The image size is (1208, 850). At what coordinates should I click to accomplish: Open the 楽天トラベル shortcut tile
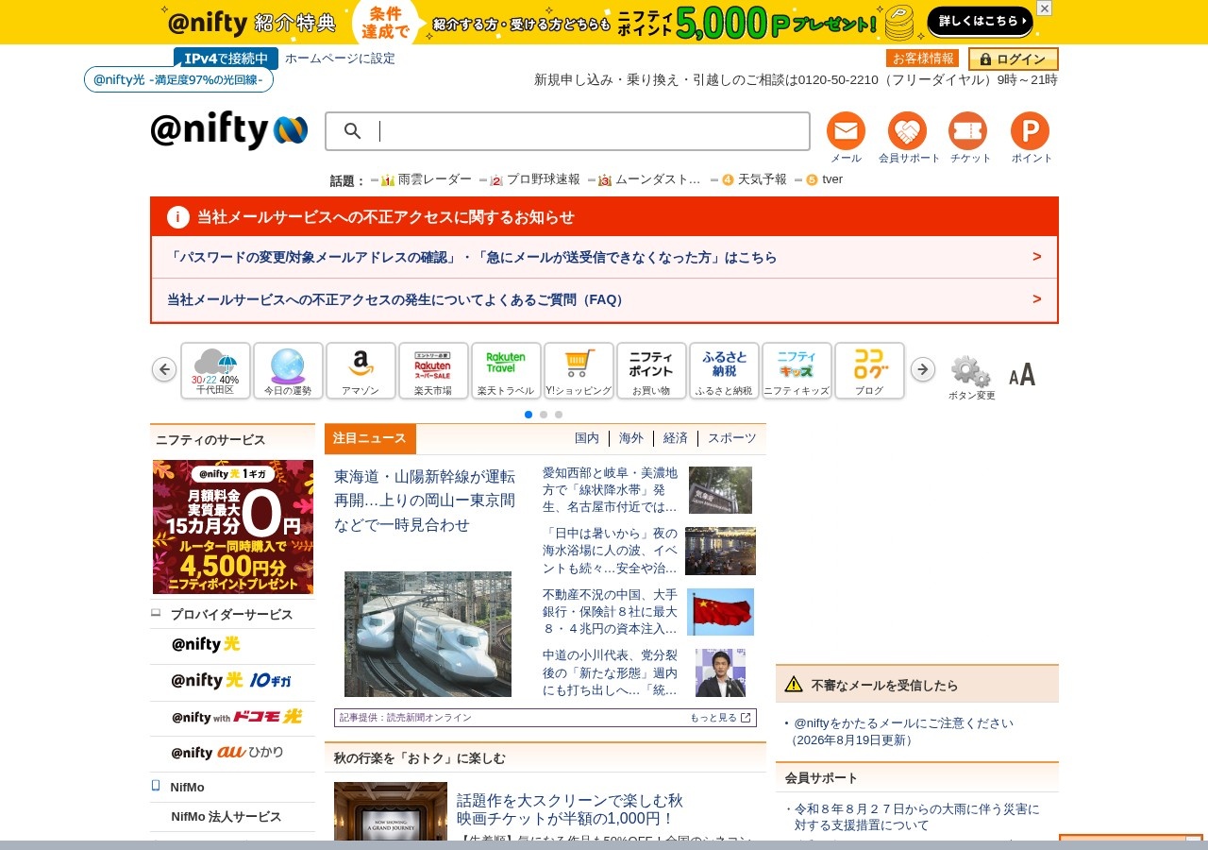pos(506,370)
